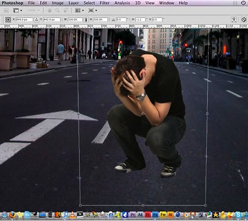Open the Select menu
Image resolution: width=248 pixels, height=221 pixels.
[x=89, y=3]
